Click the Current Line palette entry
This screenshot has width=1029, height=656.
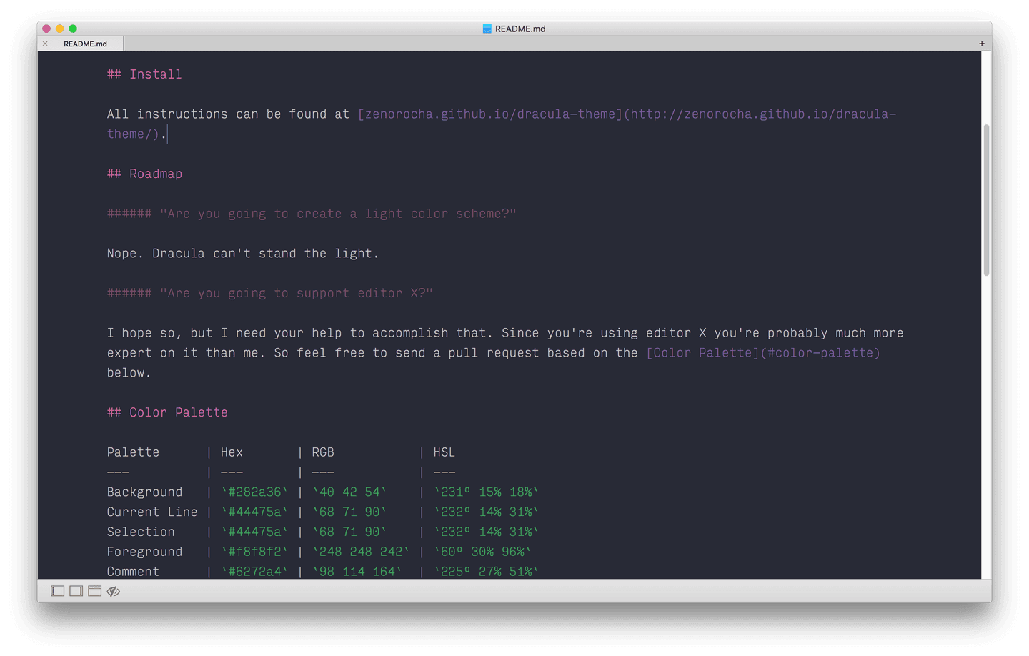[x=152, y=512]
